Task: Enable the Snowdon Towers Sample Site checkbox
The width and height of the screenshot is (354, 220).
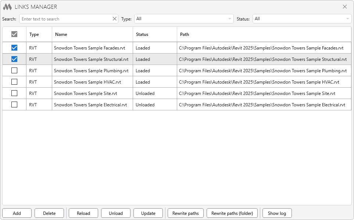Action: coord(14,93)
